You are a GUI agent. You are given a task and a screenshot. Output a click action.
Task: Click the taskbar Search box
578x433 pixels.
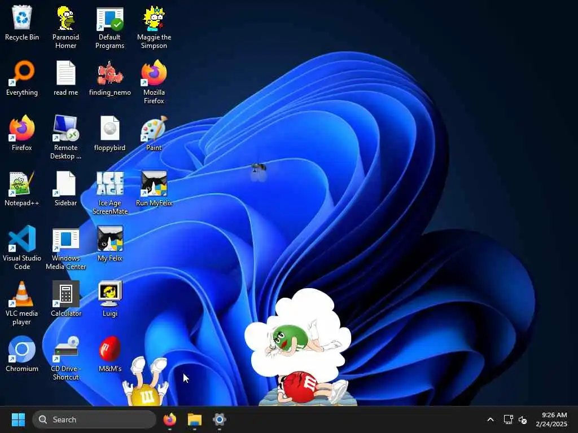pyautogui.click(x=94, y=419)
